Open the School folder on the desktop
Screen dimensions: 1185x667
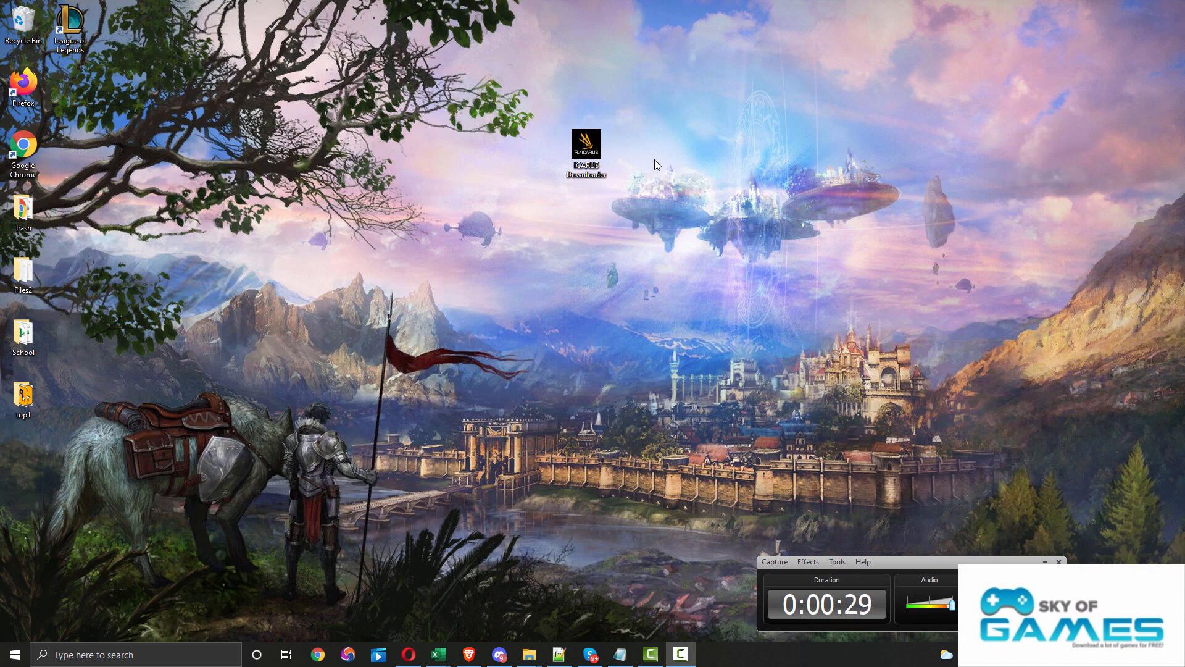(23, 333)
